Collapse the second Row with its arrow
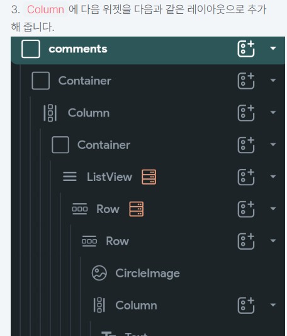Image resolution: width=287 pixels, height=336 pixels. pyautogui.click(x=273, y=241)
